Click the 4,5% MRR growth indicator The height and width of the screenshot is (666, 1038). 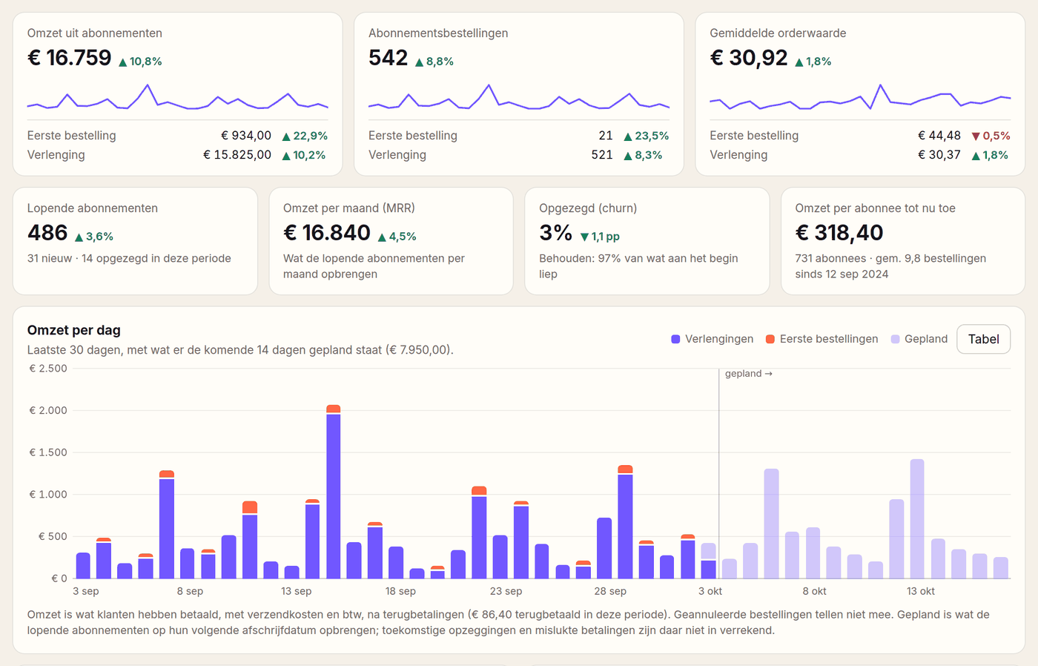point(397,237)
